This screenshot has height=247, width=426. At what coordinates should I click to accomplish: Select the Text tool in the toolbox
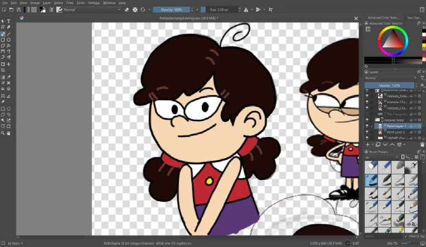pos(9,21)
